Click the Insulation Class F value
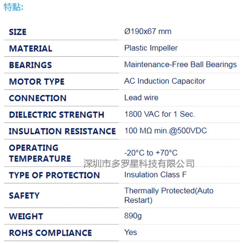 pos(155,175)
